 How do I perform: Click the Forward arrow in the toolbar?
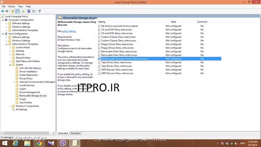pyautogui.click(x=7, y=11)
